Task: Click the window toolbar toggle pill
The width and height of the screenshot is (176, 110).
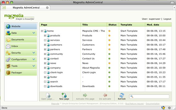Action: pos(172,2)
